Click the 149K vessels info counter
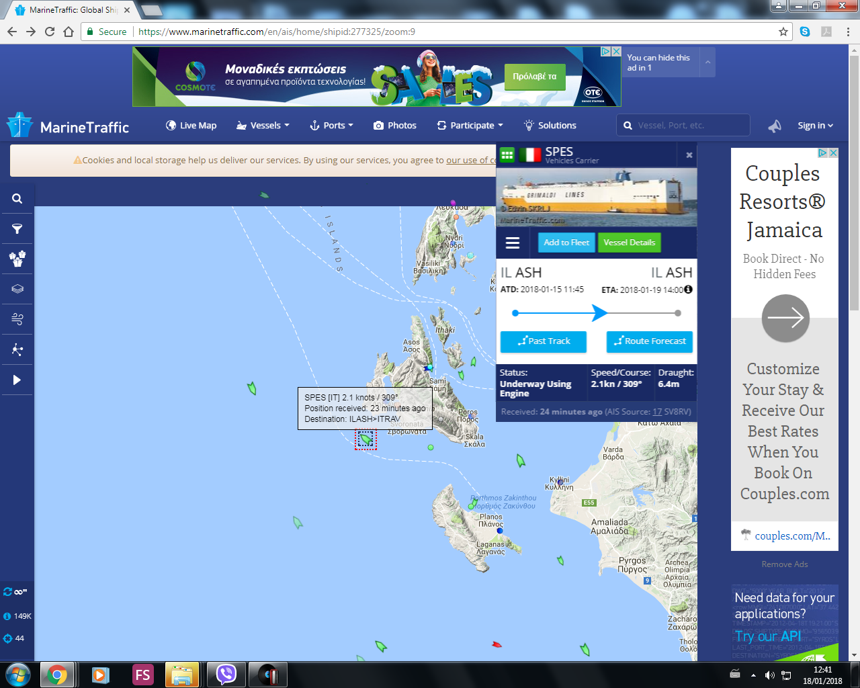860x688 pixels. tap(17, 616)
